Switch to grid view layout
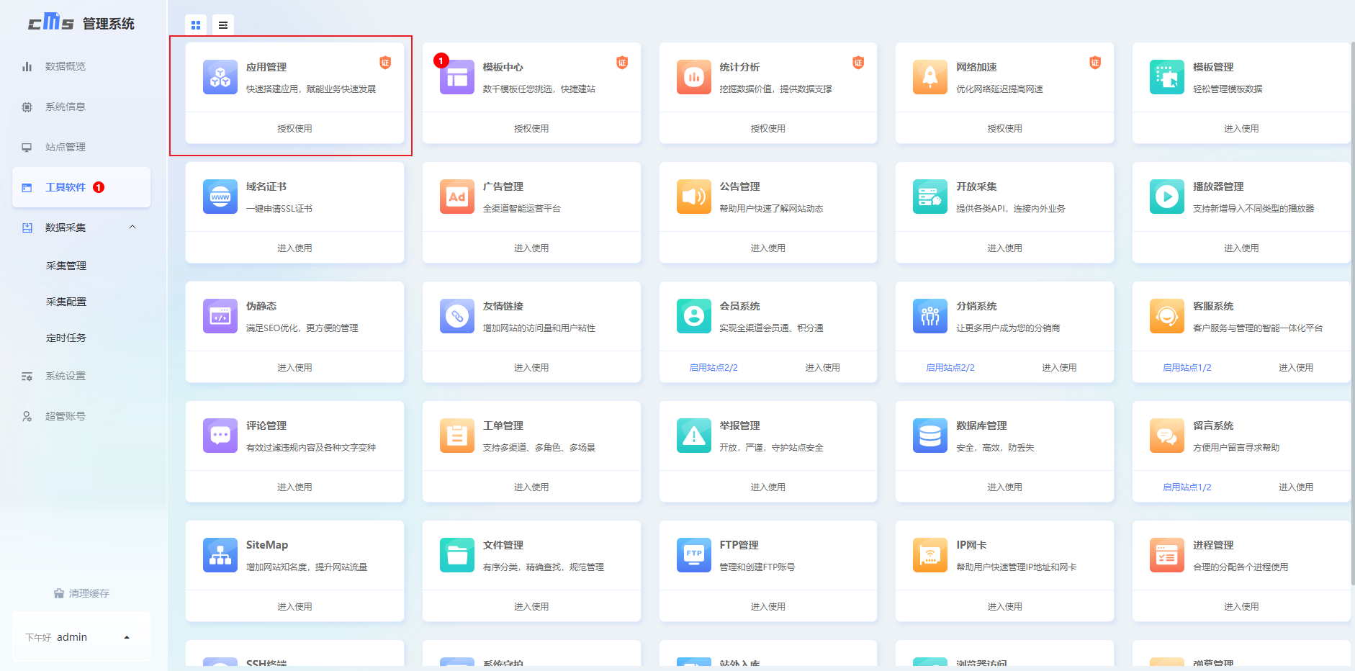This screenshot has width=1355, height=671. [196, 25]
